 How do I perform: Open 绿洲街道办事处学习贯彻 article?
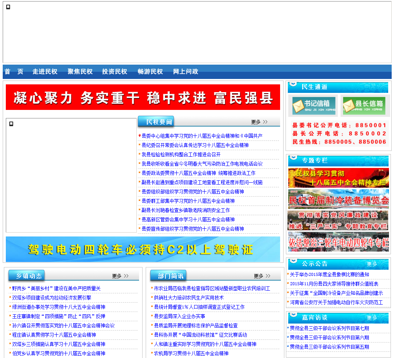(58, 307)
